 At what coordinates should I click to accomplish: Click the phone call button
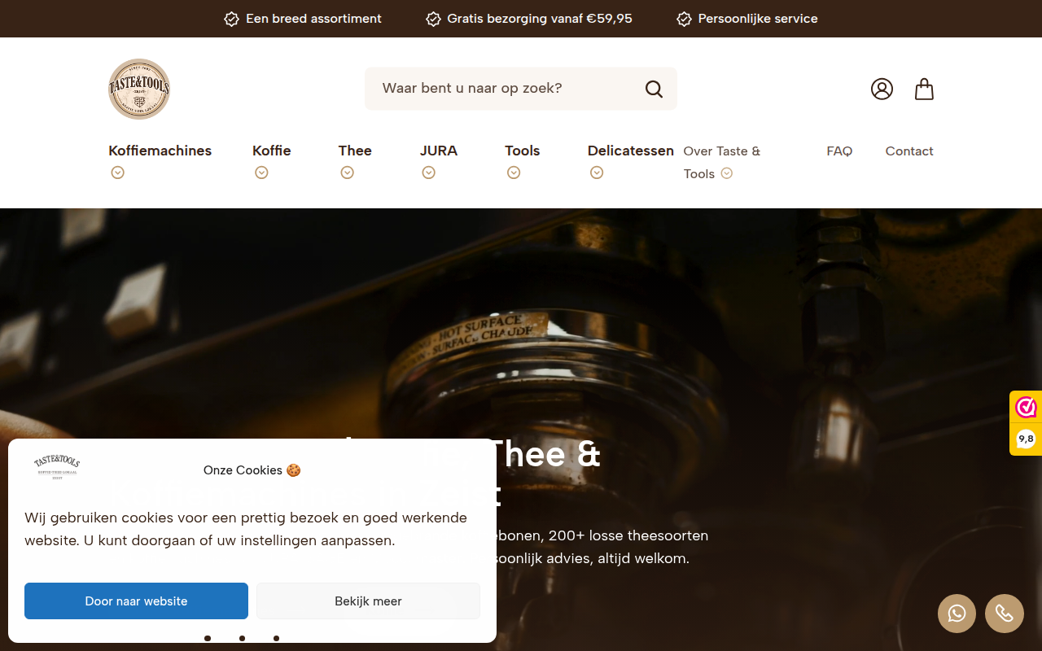coord(1005,614)
